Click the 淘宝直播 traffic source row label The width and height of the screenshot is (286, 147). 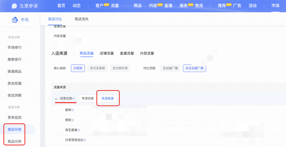point(71,130)
